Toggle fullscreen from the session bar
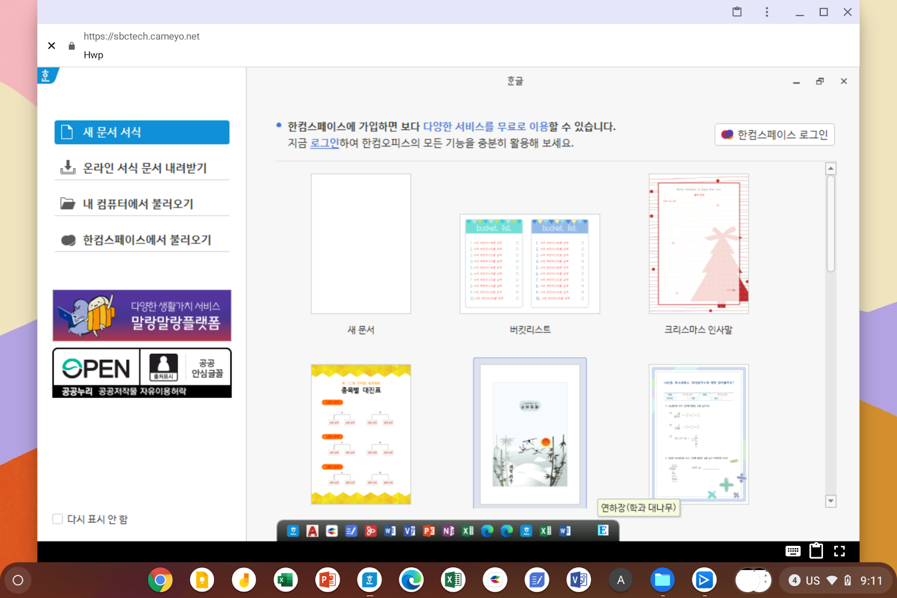The image size is (897, 598). (839, 551)
